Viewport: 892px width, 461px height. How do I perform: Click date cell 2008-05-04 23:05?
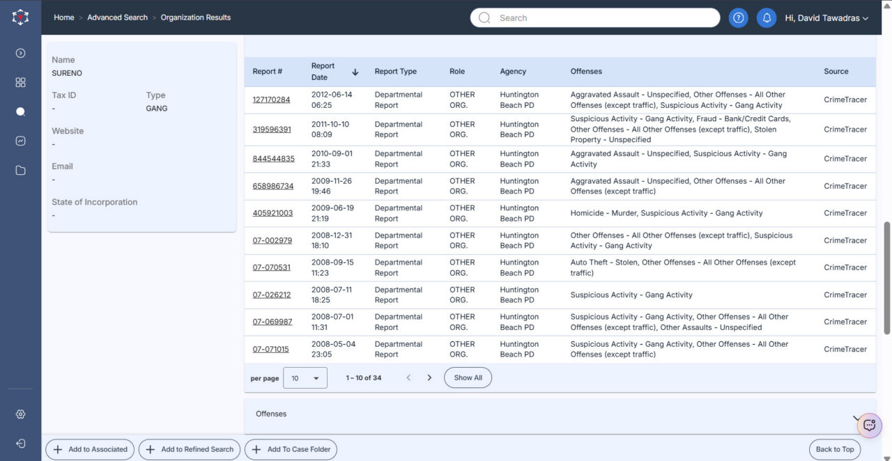click(x=333, y=350)
